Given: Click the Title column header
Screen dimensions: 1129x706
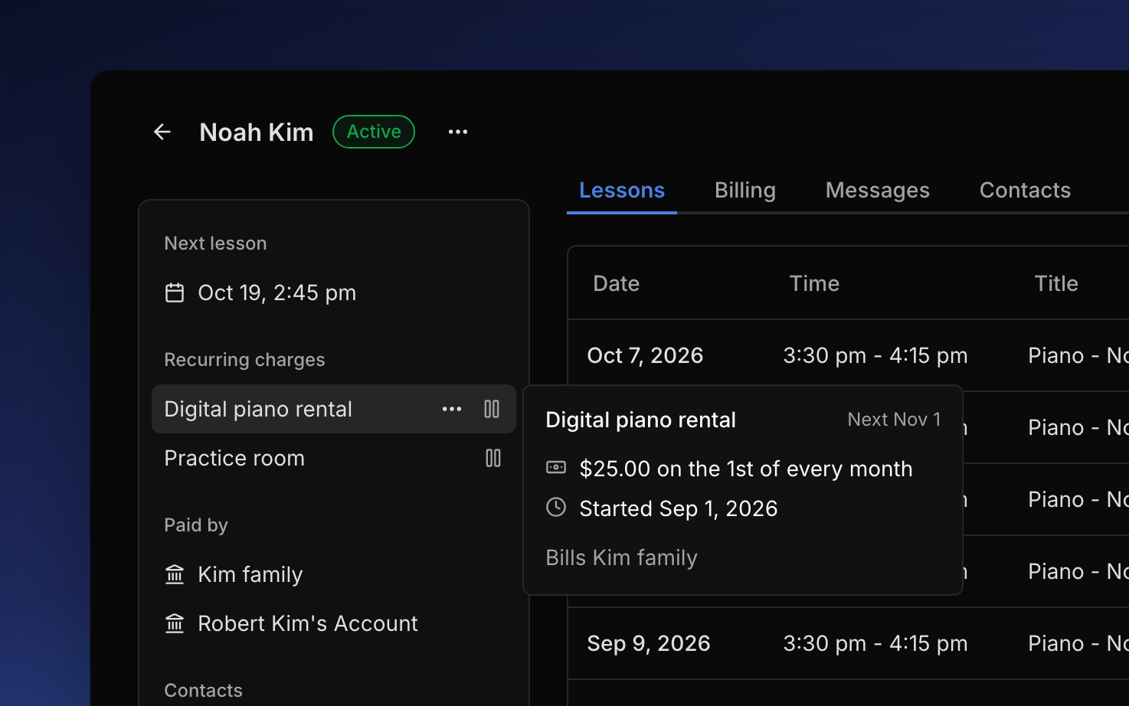Looking at the screenshot, I should tap(1056, 283).
